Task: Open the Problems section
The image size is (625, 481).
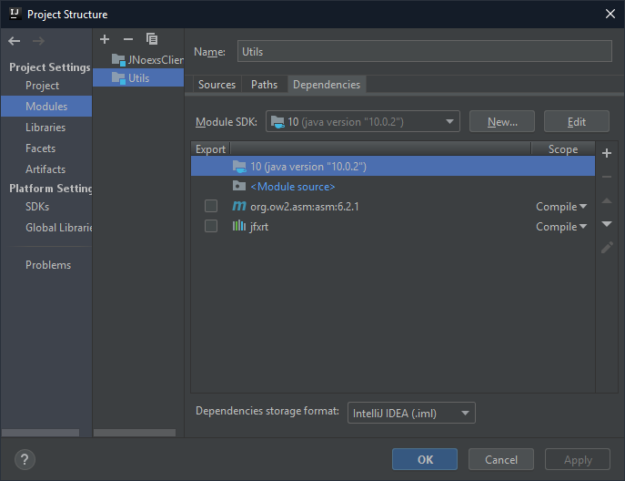Action: click(46, 265)
